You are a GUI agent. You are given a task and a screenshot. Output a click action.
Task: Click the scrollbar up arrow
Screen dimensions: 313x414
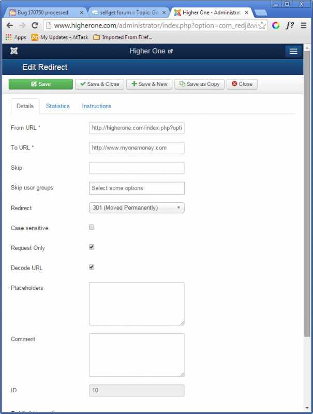pos(307,48)
